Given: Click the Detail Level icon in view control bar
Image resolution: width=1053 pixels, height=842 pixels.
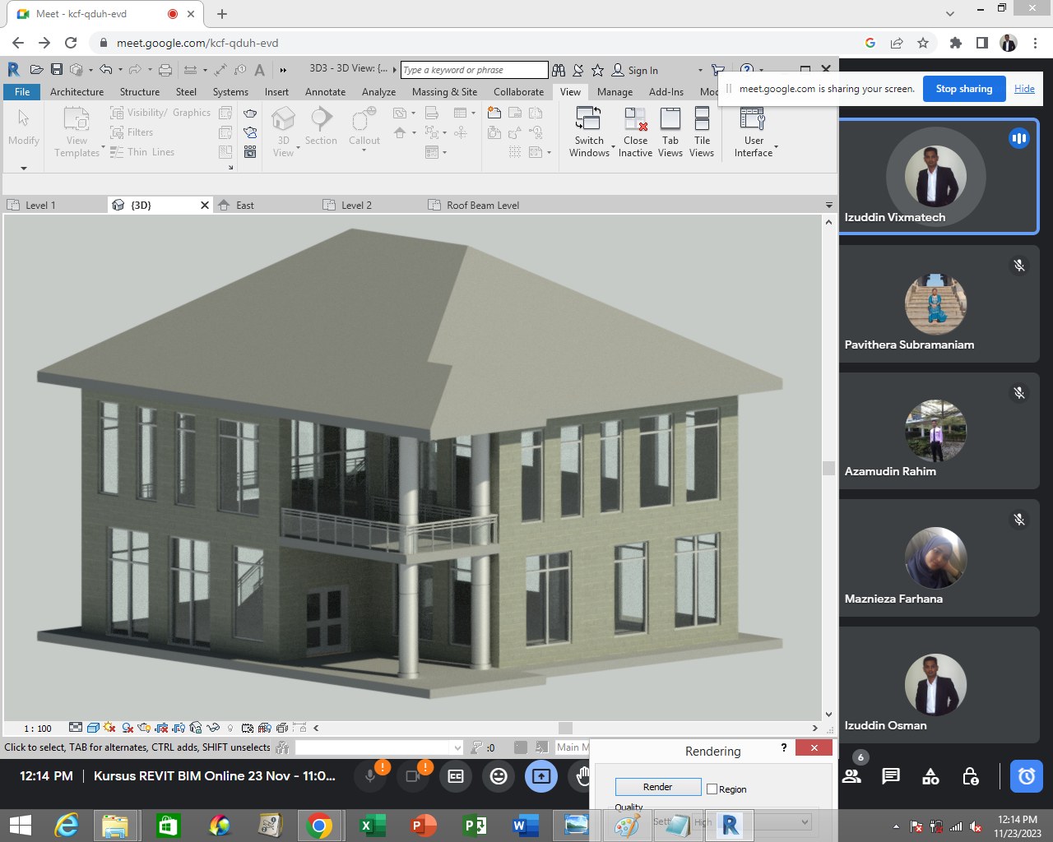Looking at the screenshot, I should point(76,728).
